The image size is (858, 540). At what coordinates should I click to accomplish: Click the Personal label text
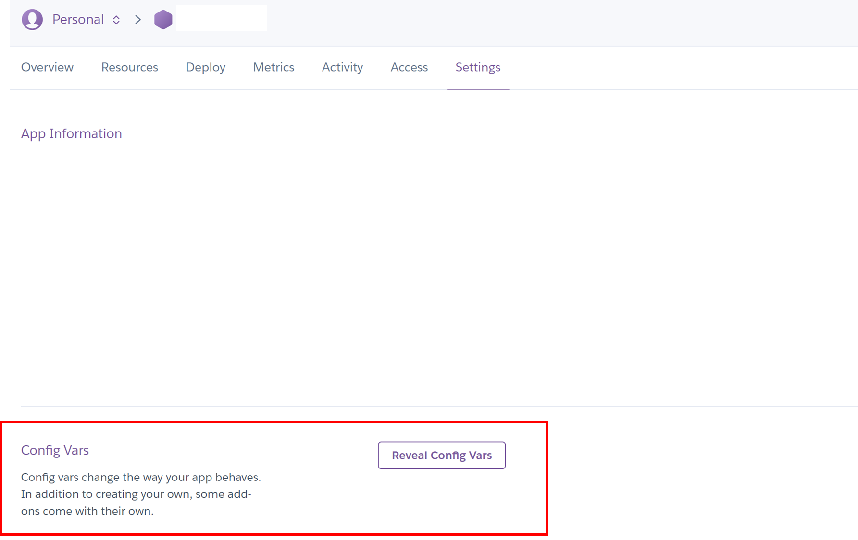(78, 20)
